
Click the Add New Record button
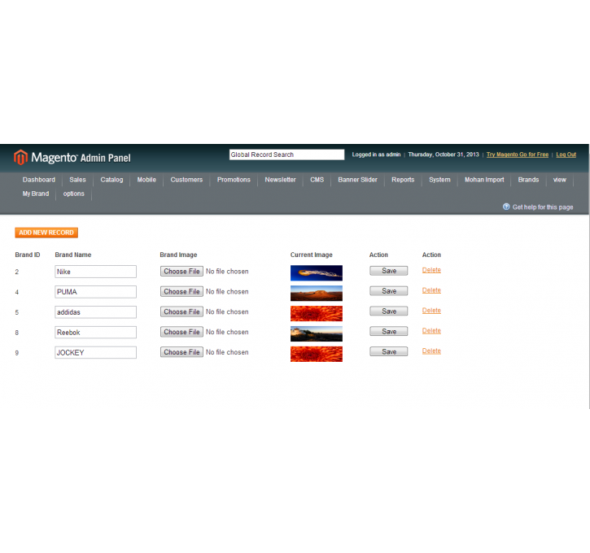pyautogui.click(x=46, y=233)
